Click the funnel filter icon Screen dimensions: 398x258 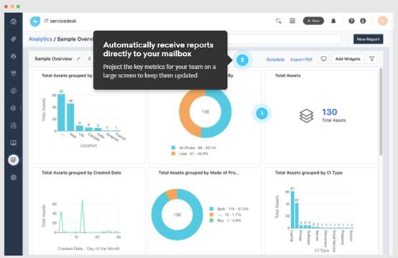(x=371, y=59)
